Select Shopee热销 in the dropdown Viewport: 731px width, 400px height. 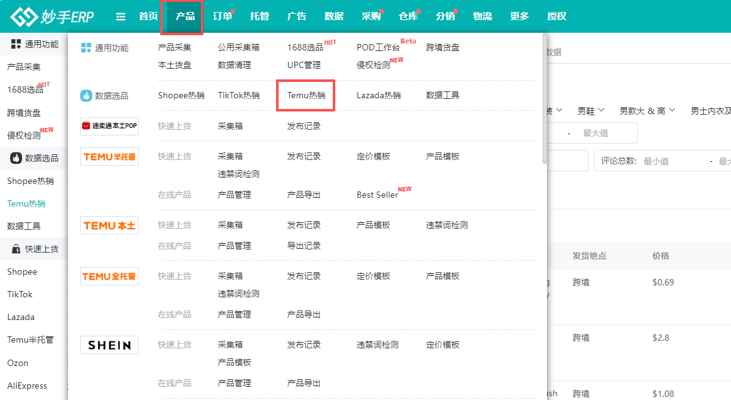(x=181, y=96)
